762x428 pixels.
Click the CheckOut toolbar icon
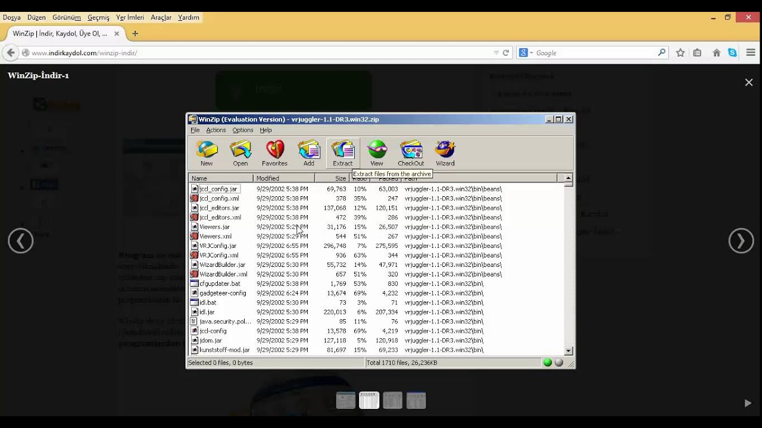tap(411, 153)
